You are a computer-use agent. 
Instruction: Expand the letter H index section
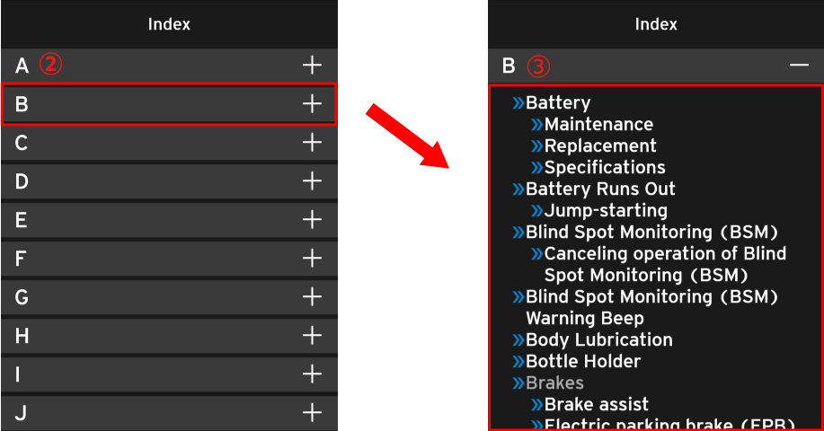(311, 336)
